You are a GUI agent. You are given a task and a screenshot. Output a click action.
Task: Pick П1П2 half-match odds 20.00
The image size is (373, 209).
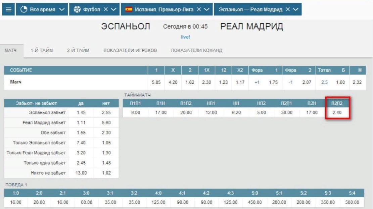pos(186,112)
